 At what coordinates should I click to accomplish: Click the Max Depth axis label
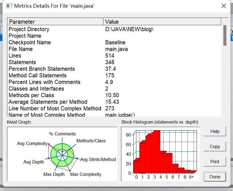(x=54, y=174)
